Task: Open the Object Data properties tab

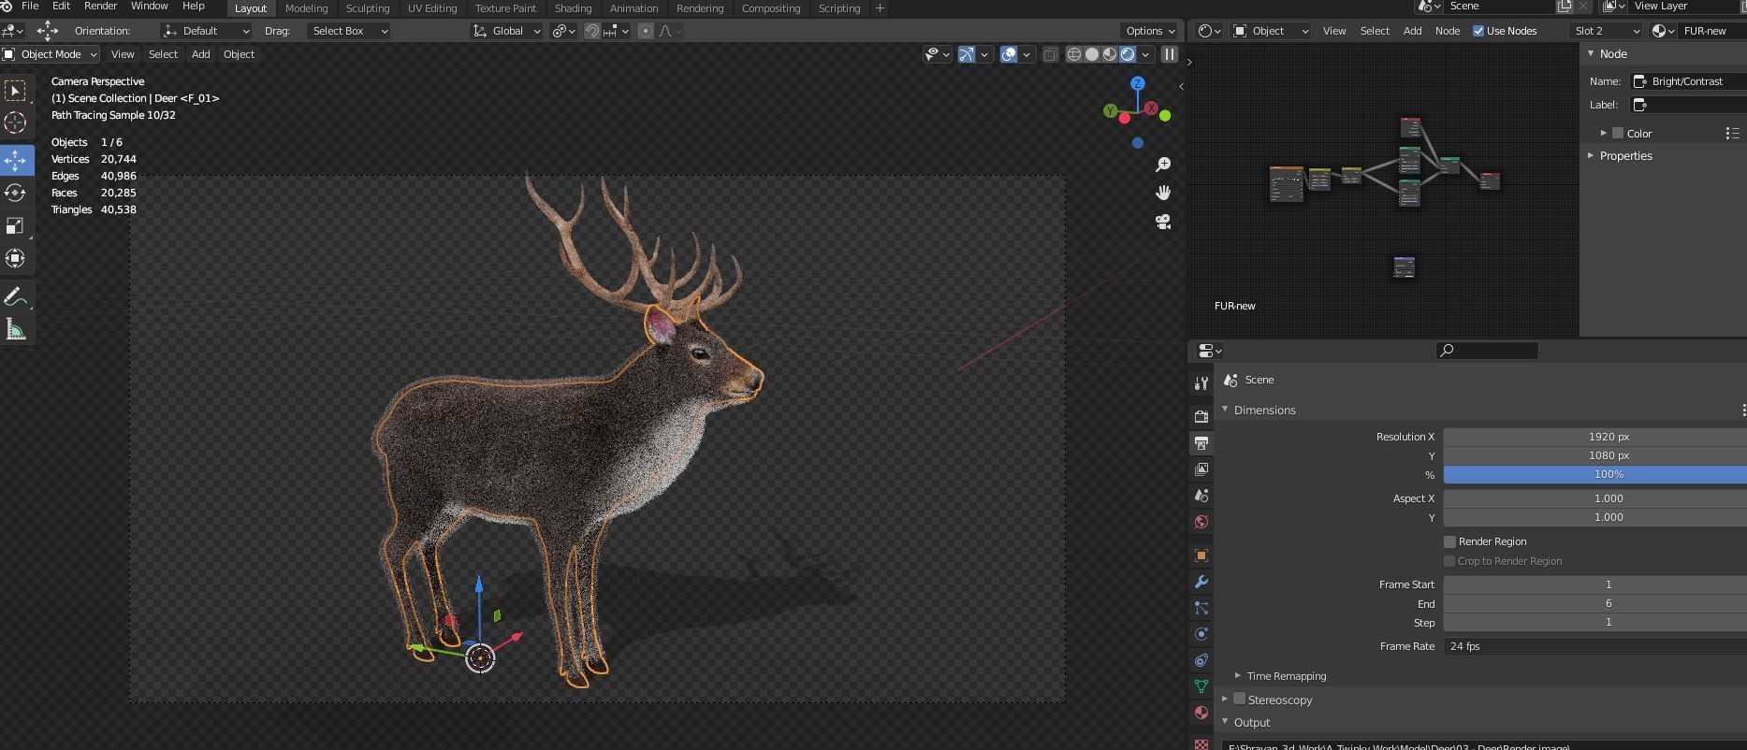Action: (1201, 686)
